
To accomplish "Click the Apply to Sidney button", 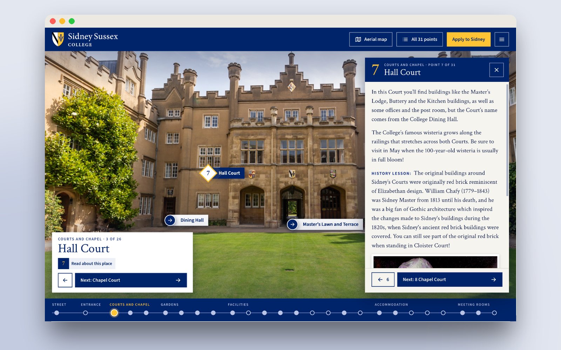I will click(468, 39).
